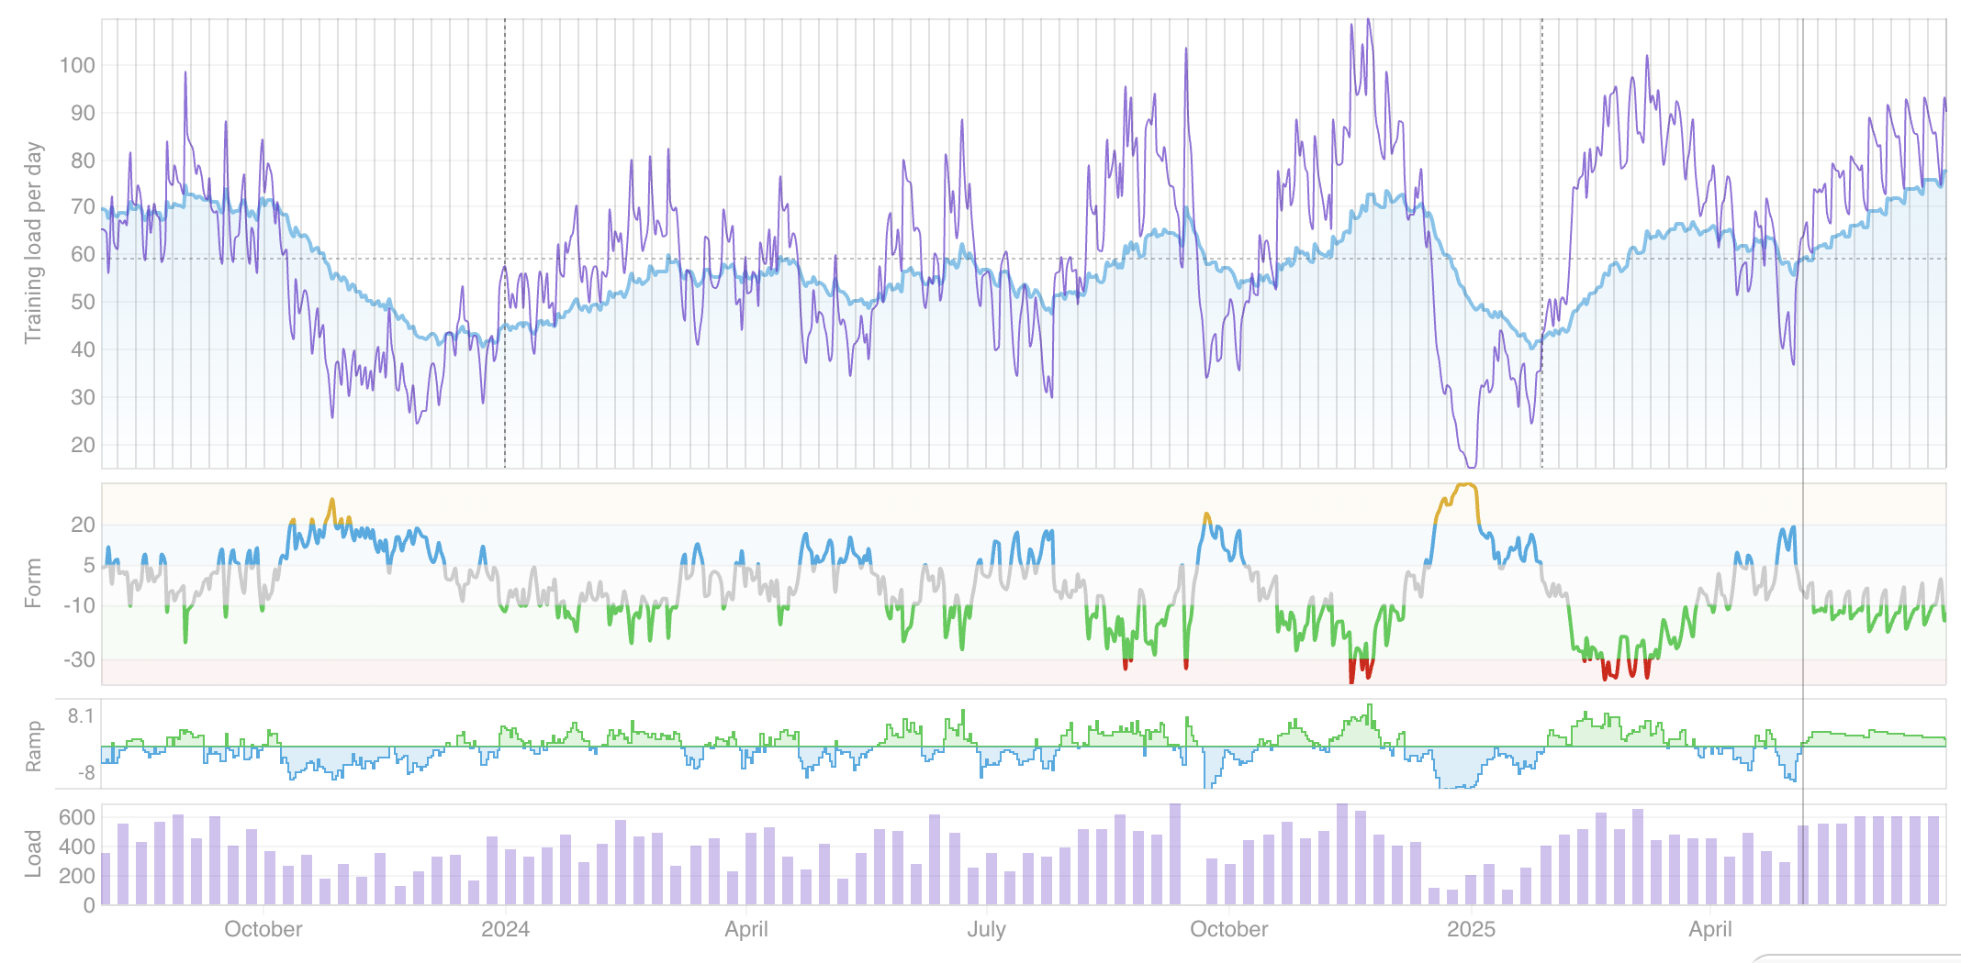Viewport: 1961px width, 963px height.
Task: Click the 100 value on the training load axis
Action: tap(77, 65)
